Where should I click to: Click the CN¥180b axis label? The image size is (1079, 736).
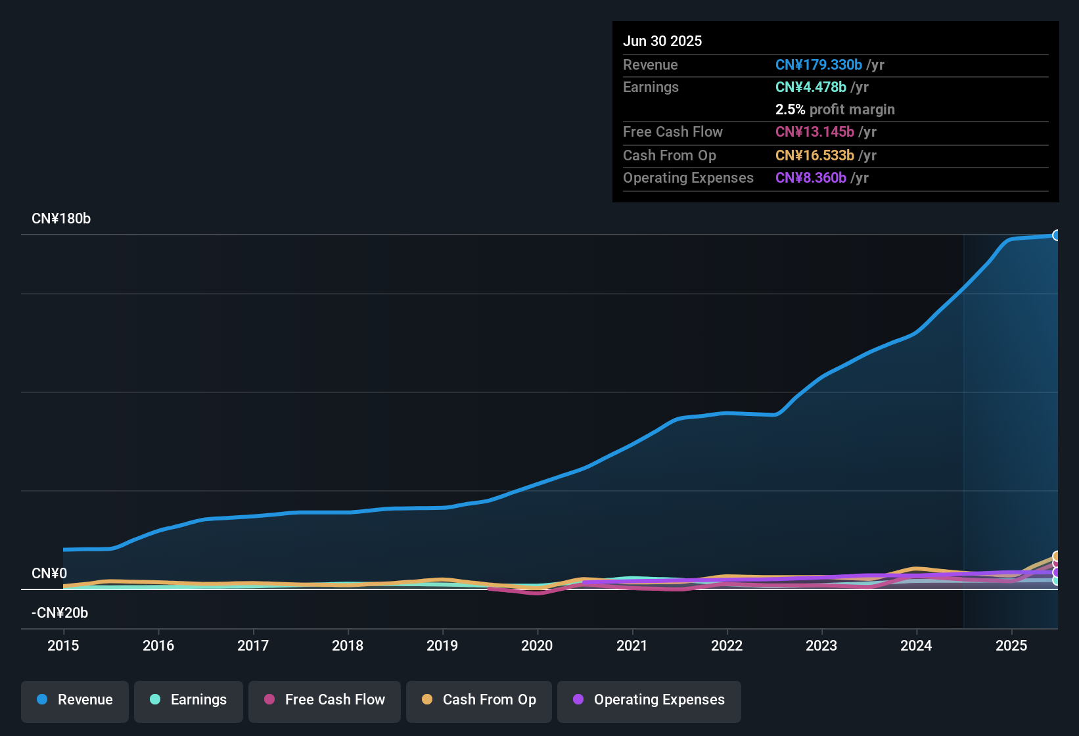coord(62,219)
